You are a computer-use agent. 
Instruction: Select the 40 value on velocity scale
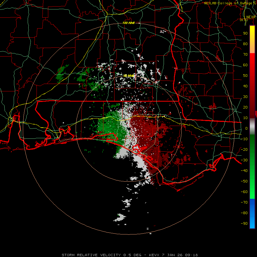(x=245, y=86)
